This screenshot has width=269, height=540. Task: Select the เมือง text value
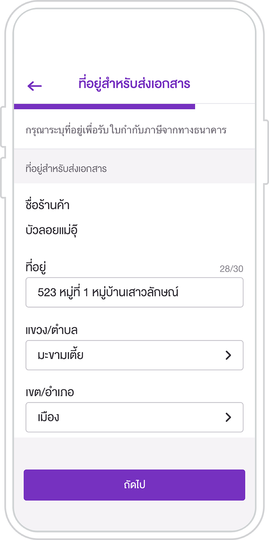pos(49,417)
